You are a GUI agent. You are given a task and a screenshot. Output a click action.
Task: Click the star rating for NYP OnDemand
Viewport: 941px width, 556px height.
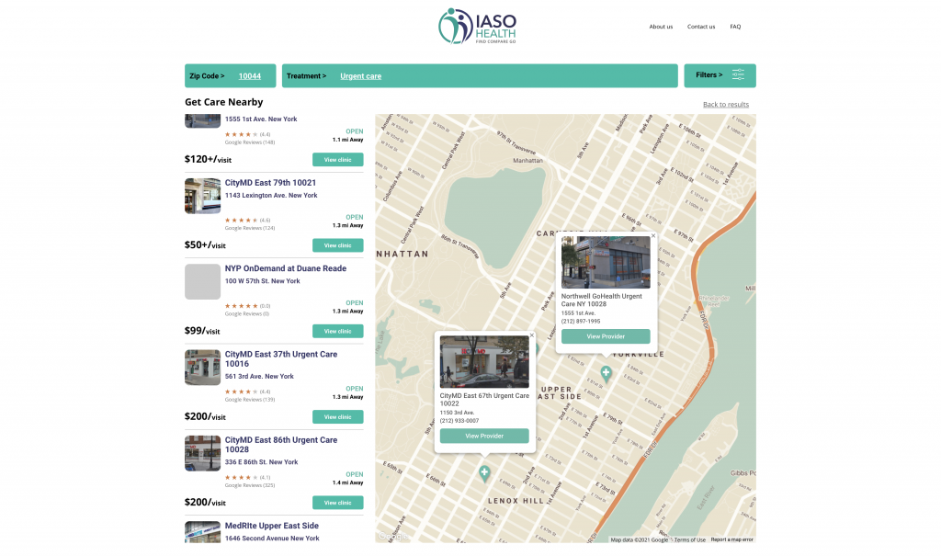pos(242,306)
